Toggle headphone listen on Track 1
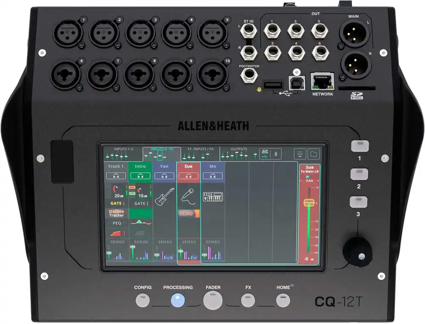425x324 pixels. pos(116,176)
